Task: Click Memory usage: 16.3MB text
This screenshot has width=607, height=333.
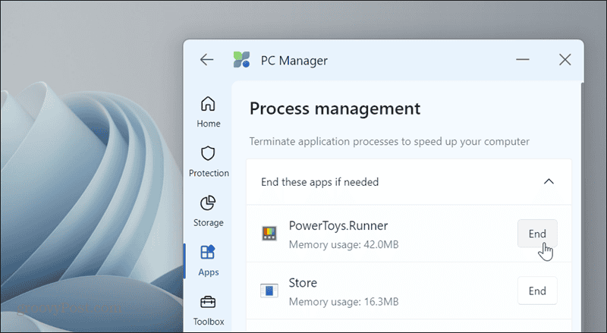Action: (344, 302)
